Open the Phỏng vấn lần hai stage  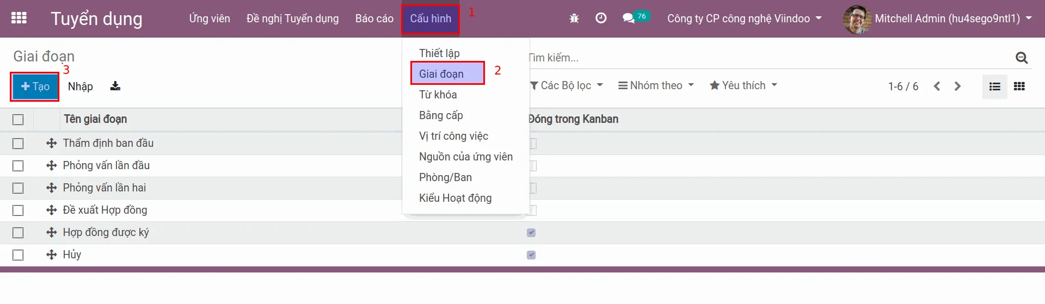point(104,188)
